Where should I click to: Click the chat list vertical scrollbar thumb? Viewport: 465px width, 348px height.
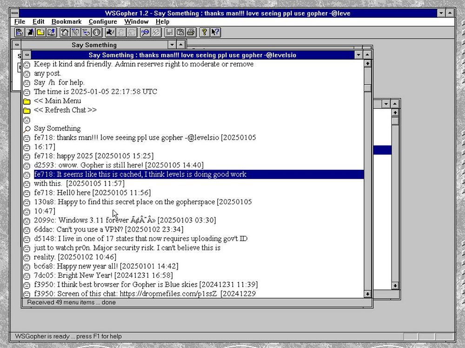(367, 88)
